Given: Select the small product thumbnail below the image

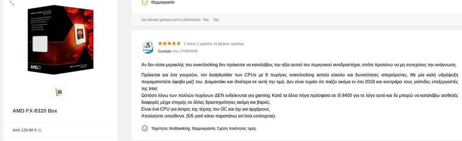Looking at the screenshot, I should 59,92.
